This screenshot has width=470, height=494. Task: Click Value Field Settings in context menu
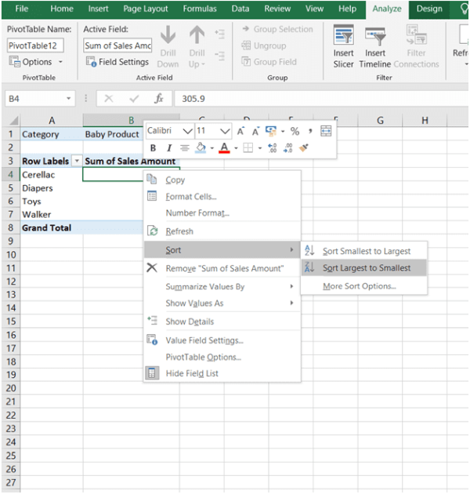[204, 340]
